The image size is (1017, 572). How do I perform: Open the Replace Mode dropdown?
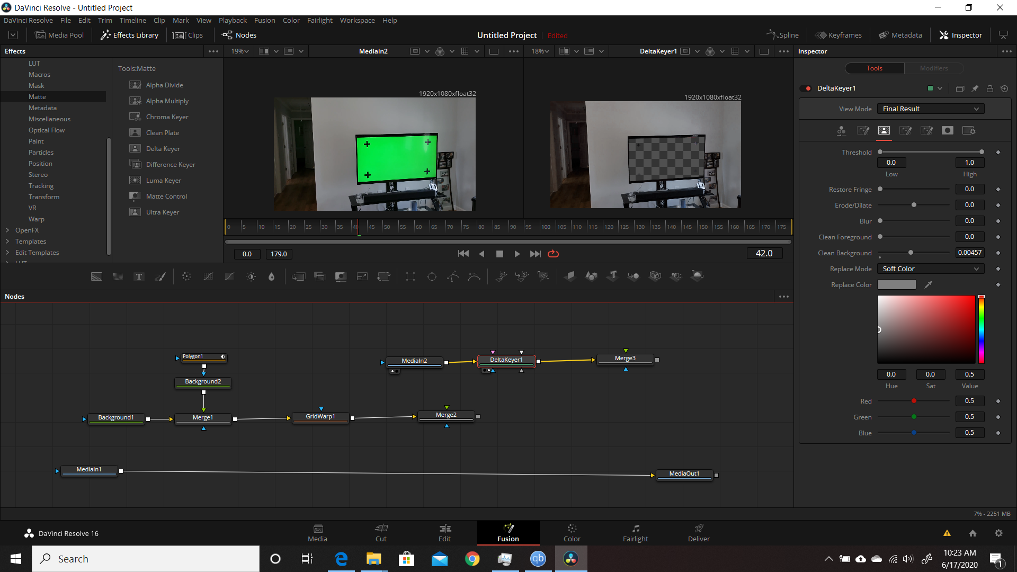pyautogui.click(x=931, y=269)
